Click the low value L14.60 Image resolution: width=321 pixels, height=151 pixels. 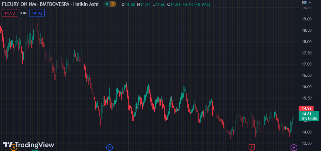[159, 4]
